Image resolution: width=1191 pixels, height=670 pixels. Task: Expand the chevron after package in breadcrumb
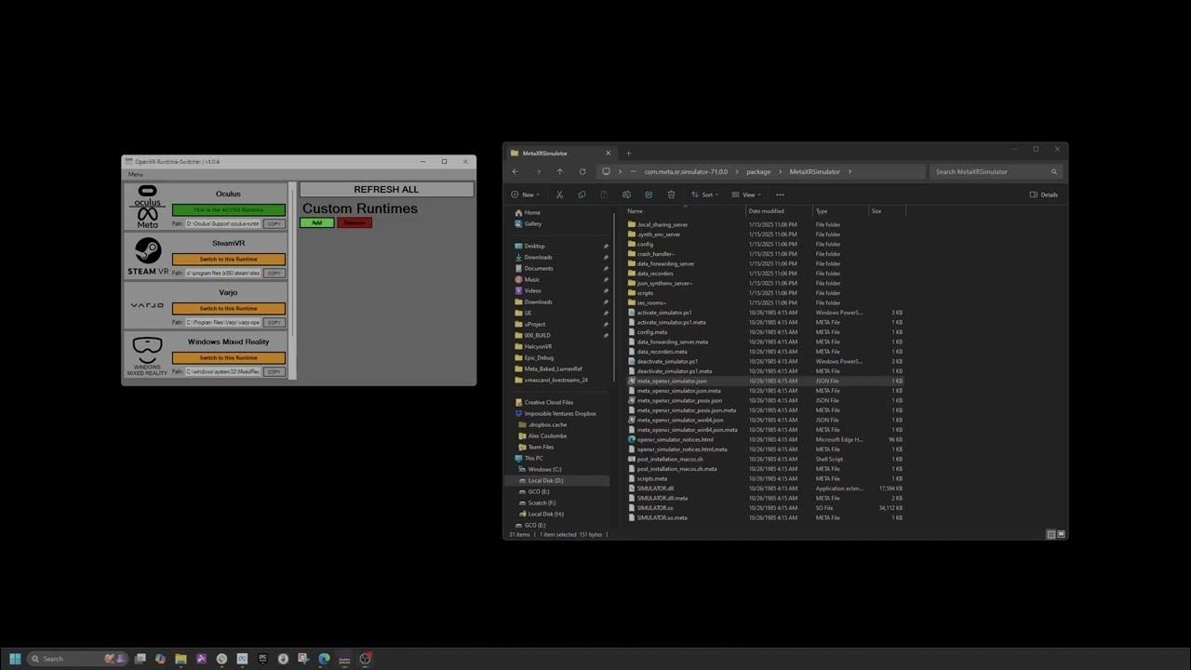point(780,171)
